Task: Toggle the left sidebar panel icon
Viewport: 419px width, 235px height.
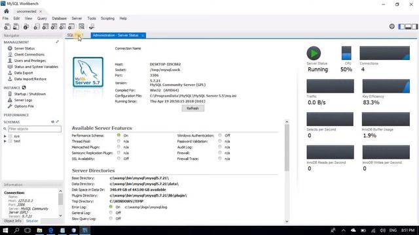Action: pos(401,26)
